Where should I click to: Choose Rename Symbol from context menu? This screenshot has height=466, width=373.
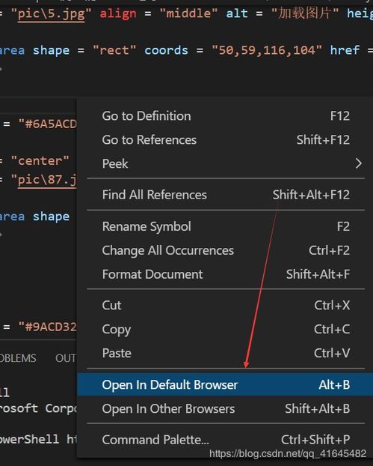click(225, 226)
